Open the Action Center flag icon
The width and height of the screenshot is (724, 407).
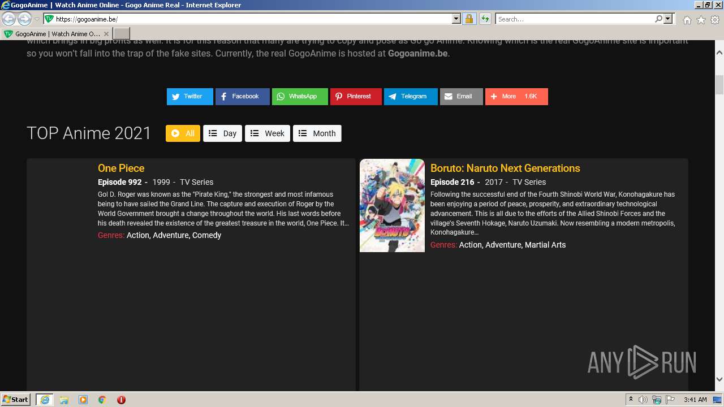pos(670,400)
